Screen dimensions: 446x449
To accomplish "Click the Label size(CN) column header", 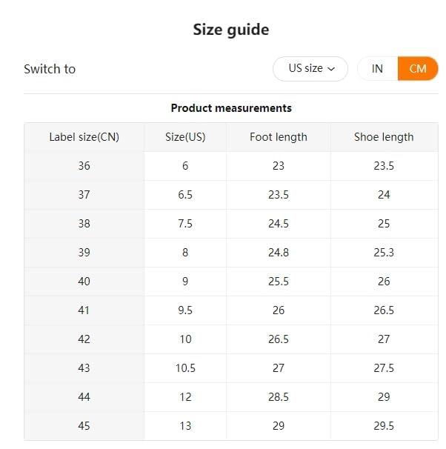I will coord(84,137).
